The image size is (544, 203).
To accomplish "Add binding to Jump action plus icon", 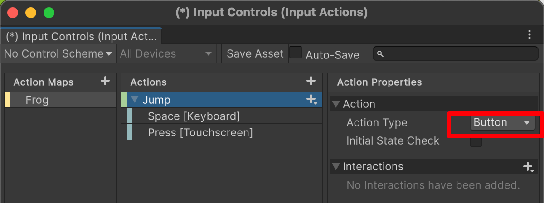I will coord(312,100).
